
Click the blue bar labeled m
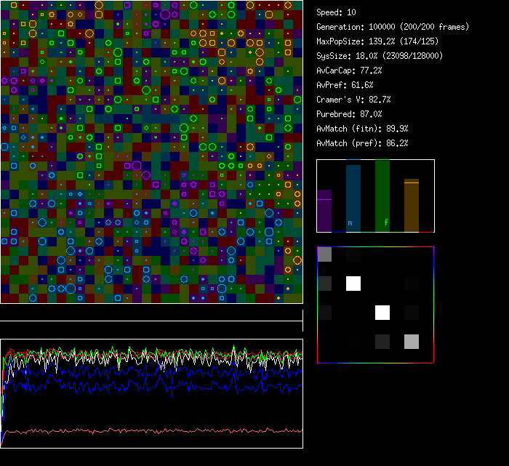(353, 198)
